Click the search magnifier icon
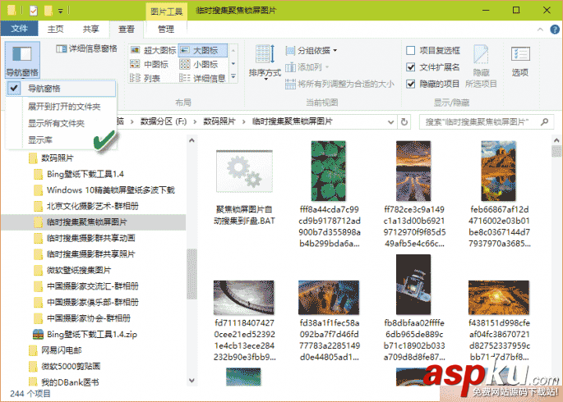 tap(544, 122)
